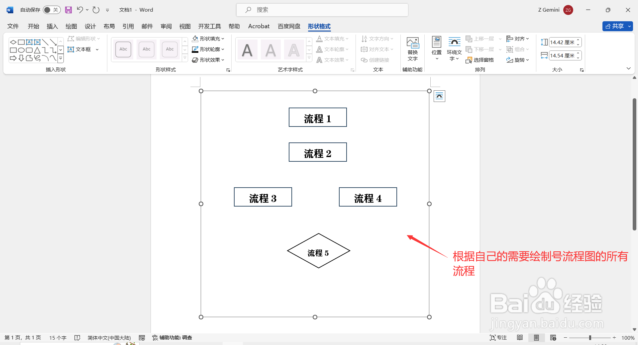Expand the shape styles gallery more button
The height and width of the screenshot is (345, 638).
click(x=185, y=58)
